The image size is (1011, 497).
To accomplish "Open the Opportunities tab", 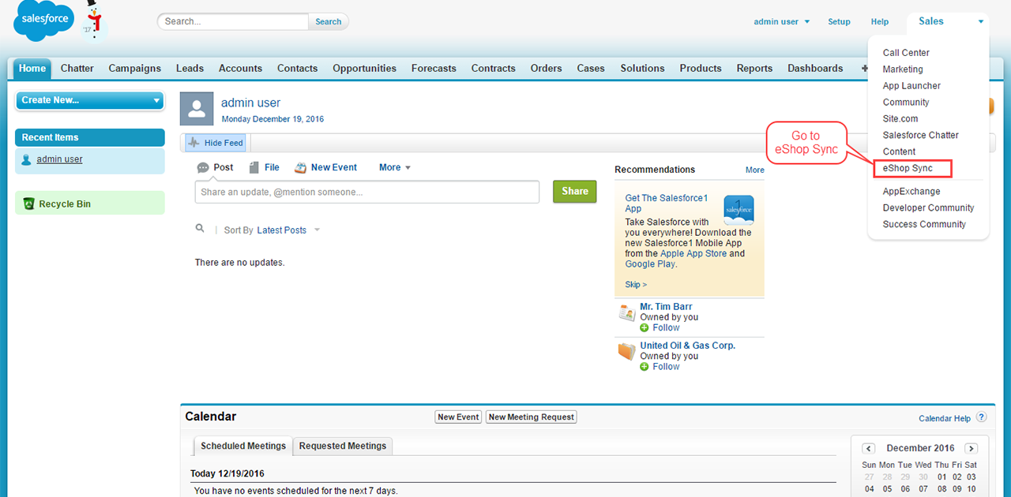I will 364,69.
